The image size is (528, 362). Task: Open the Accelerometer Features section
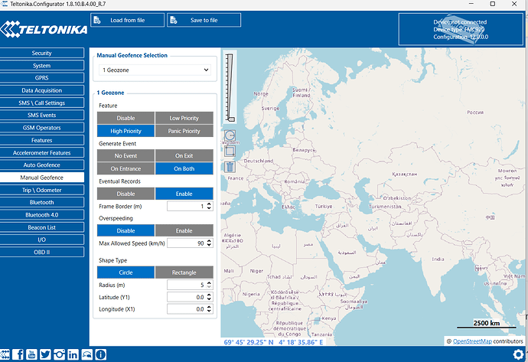[42, 153]
